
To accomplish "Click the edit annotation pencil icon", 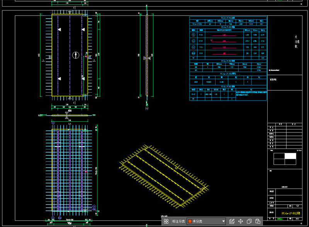I will (x=232, y=221).
